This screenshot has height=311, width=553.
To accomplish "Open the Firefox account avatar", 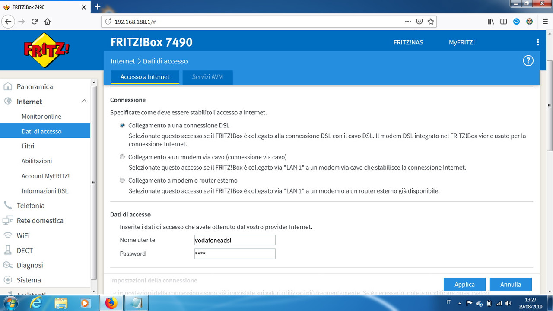I will point(529,22).
